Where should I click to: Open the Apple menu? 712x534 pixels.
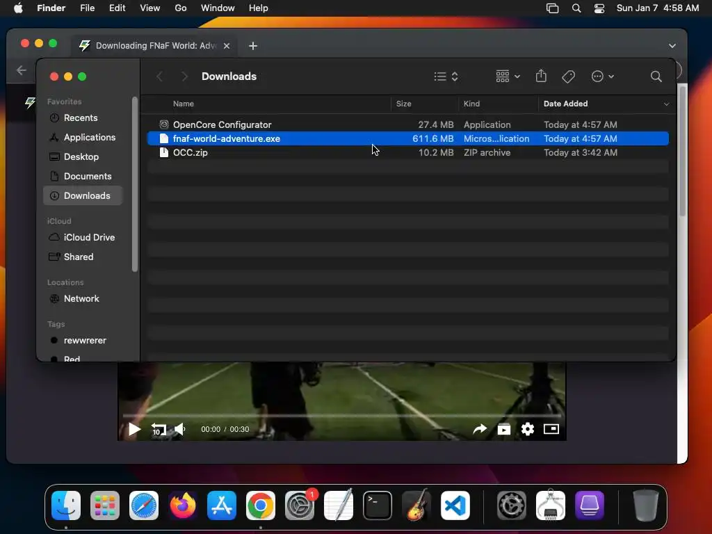[x=18, y=8]
